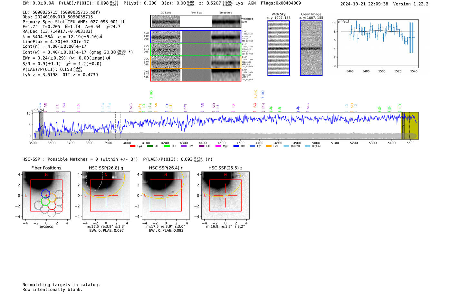Click the red-bordered fiber 2D spectrum
Screen dimensions: 451x307
[x=196, y=75]
